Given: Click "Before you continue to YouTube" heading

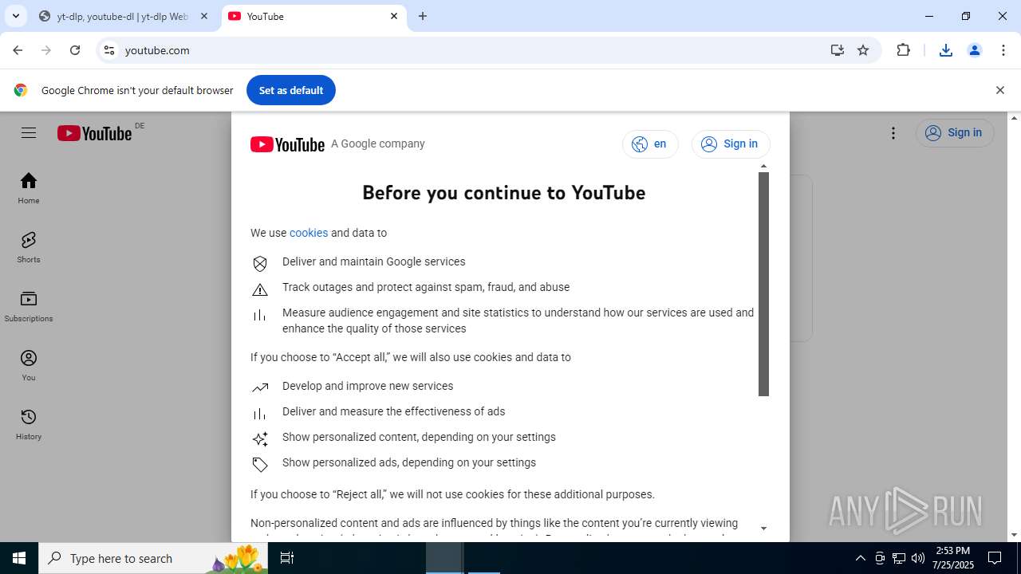Looking at the screenshot, I should pos(504,193).
